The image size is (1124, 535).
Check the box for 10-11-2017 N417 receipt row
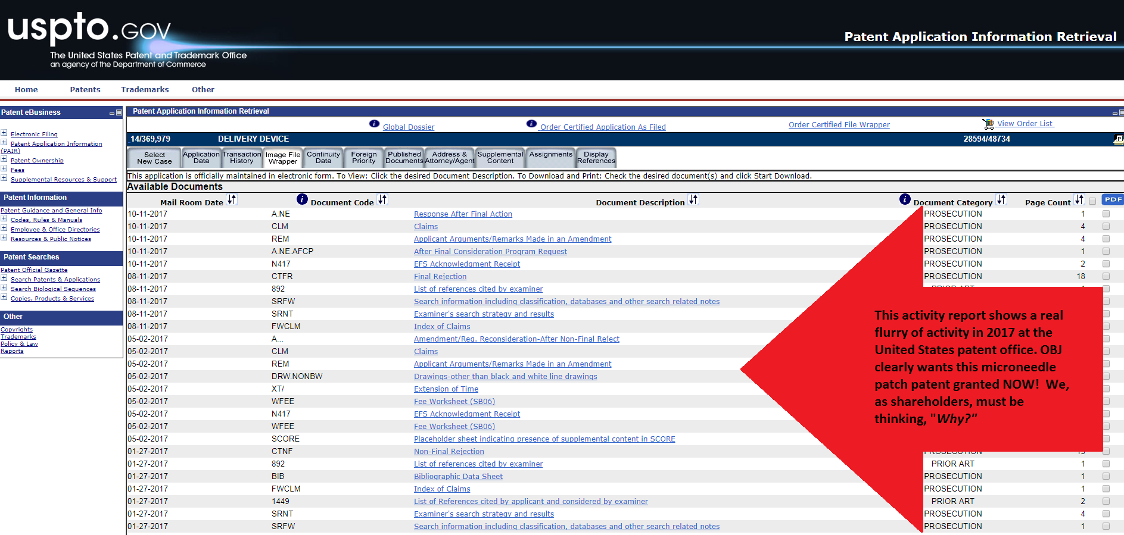(1106, 264)
